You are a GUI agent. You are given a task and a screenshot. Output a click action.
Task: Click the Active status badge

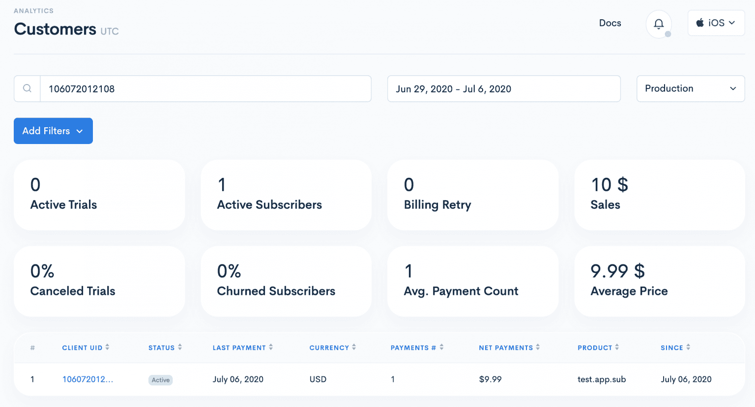coord(160,379)
